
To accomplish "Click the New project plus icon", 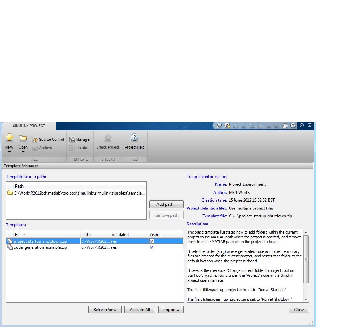I will coord(9,137).
